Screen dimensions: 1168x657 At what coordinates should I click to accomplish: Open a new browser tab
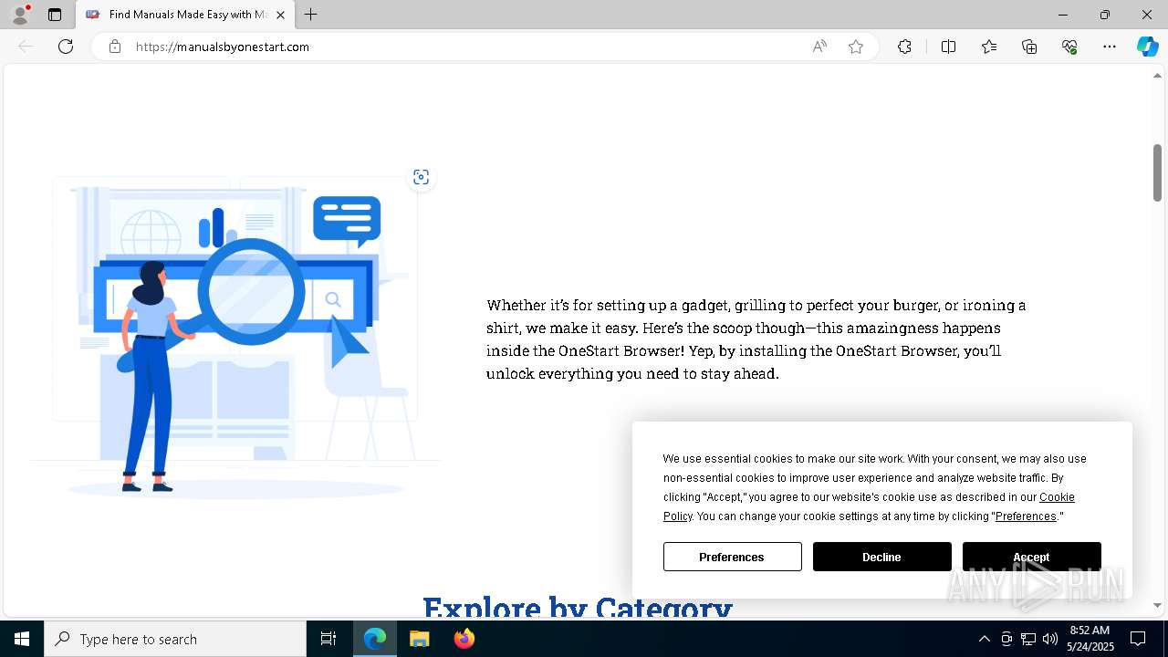pos(311,15)
